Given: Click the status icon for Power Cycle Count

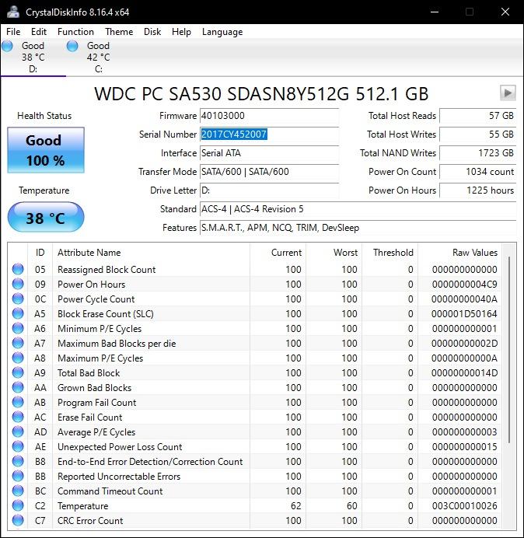Looking at the screenshot, I should coord(18,299).
